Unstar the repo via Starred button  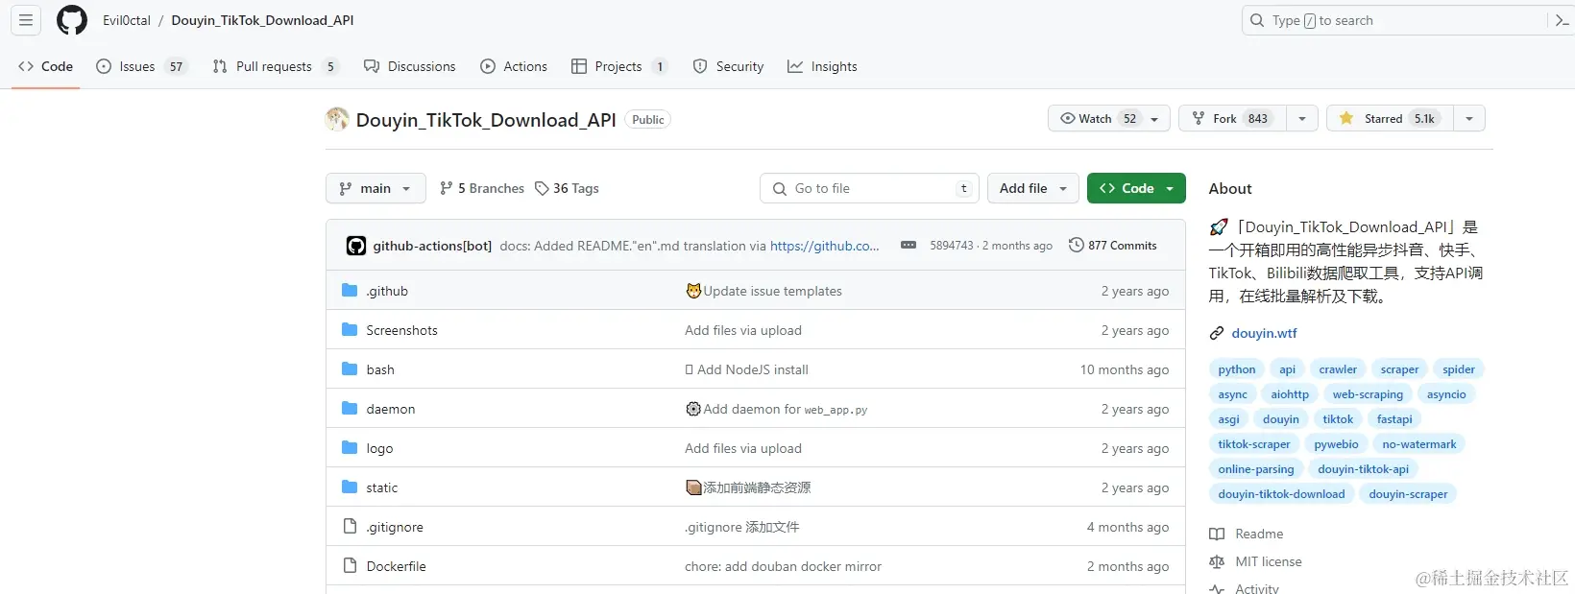point(1390,118)
